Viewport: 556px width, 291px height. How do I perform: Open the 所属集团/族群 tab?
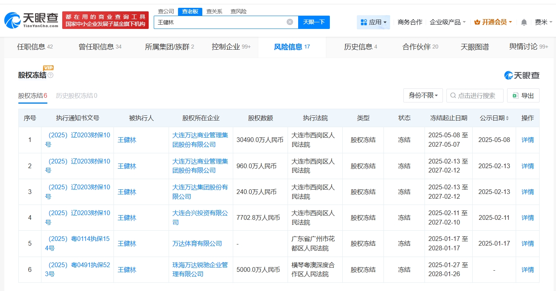pyautogui.click(x=169, y=47)
